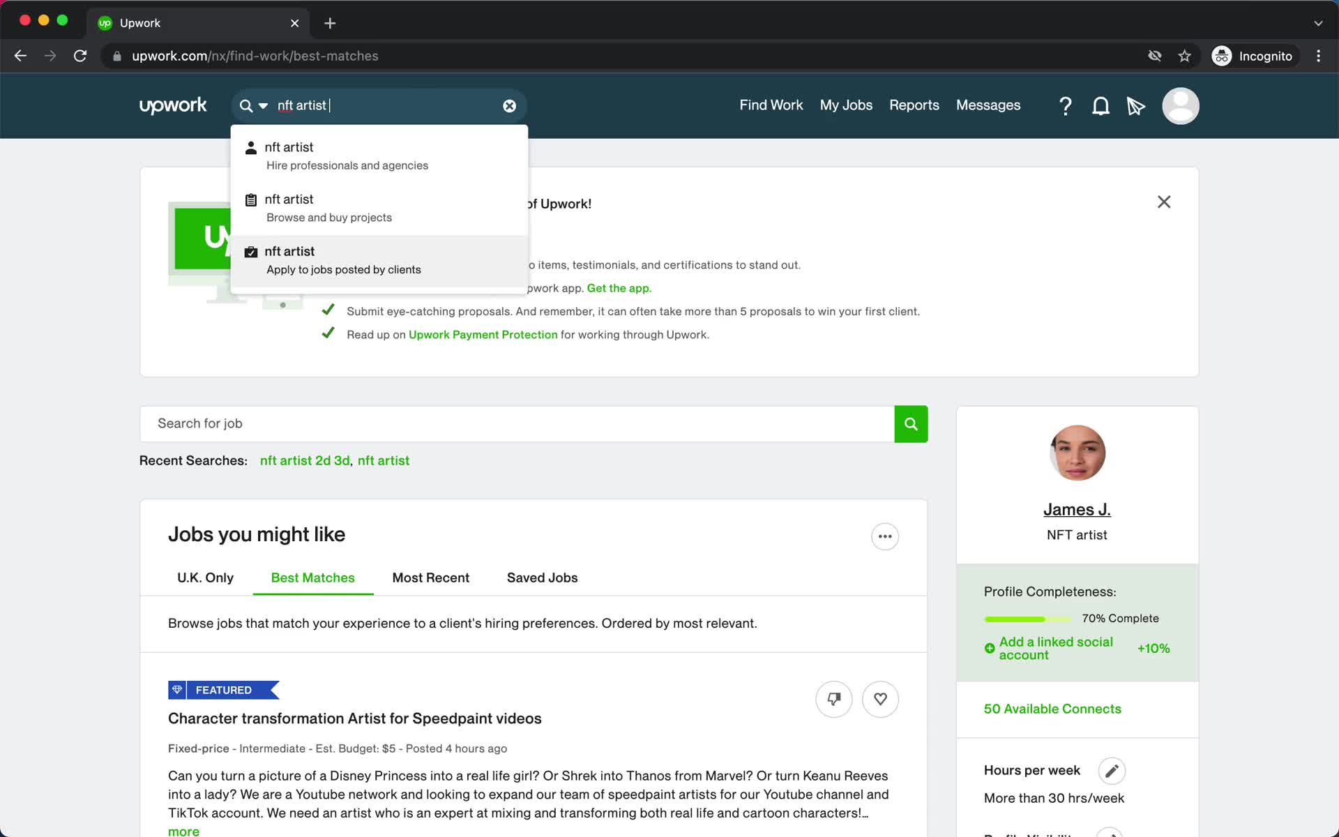
Task: Click the address bar URL
Action: [x=255, y=56]
